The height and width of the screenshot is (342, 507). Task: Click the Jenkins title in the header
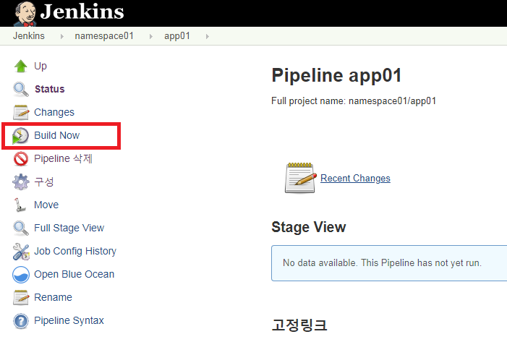(x=82, y=12)
